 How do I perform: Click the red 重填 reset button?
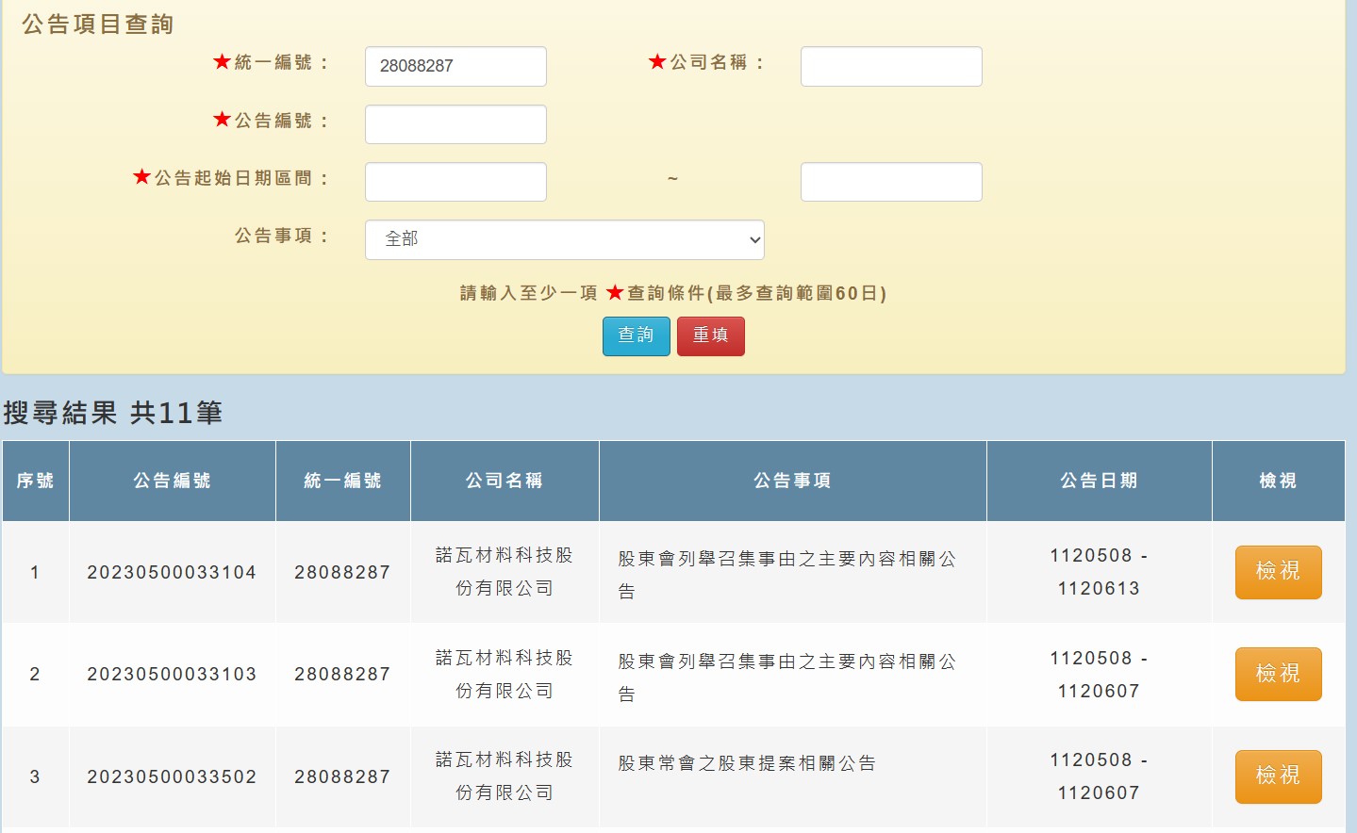[711, 336]
